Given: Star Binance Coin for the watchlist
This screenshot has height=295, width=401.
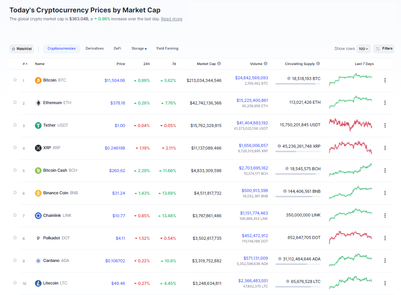Looking at the screenshot, I should point(15,193).
